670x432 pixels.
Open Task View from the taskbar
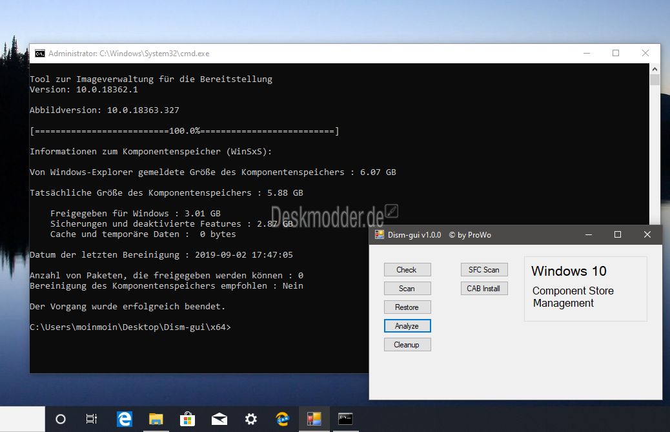(92, 419)
